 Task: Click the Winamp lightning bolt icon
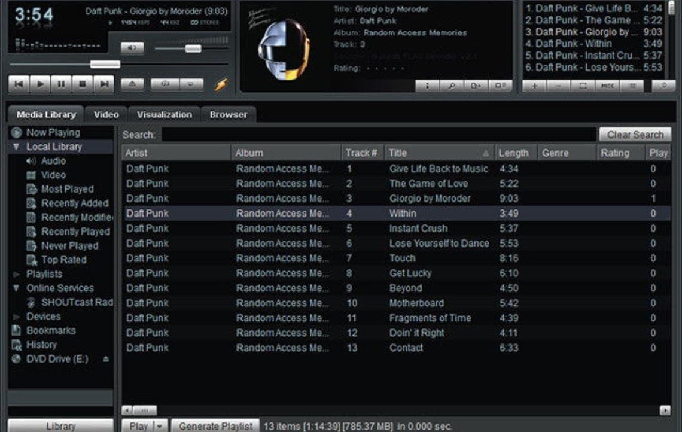[221, 84]
